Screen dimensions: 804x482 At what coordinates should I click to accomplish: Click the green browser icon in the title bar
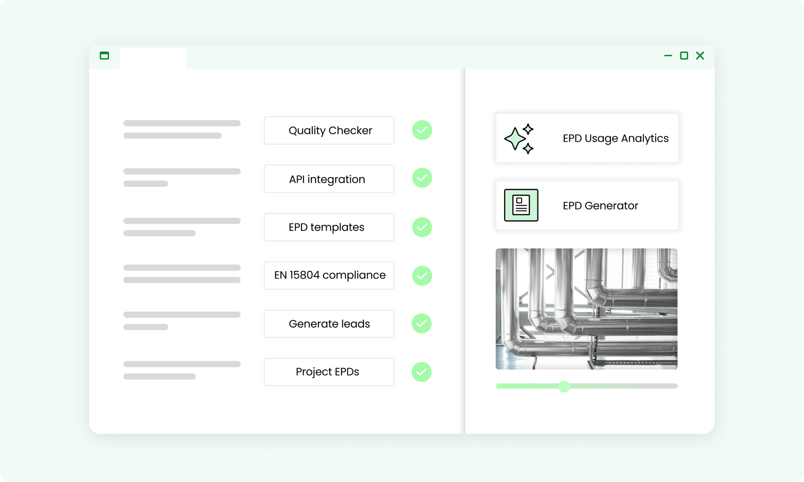(x=104, y=55)
